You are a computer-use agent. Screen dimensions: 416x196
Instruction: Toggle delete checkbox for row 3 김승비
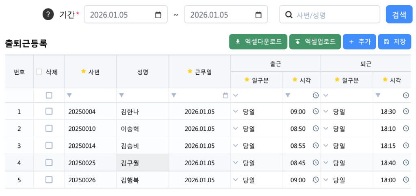click(49, 145)
